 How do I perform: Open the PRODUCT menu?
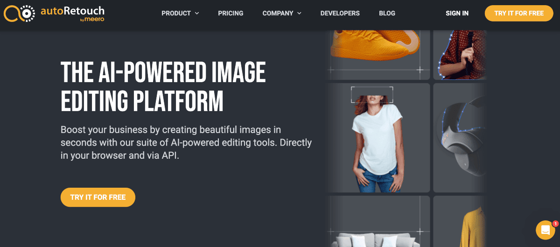pyautogui.click(x=176, y=13)
